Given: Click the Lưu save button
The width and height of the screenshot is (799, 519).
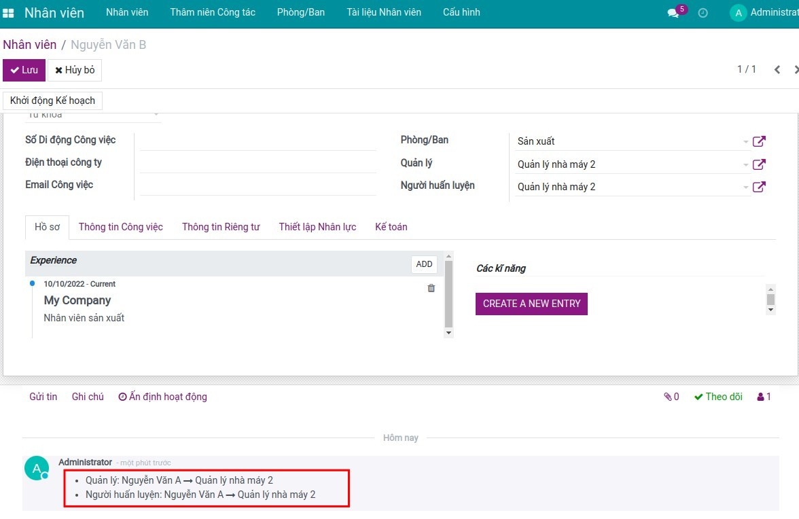Looking at the screenshot, I should [24, 70].
